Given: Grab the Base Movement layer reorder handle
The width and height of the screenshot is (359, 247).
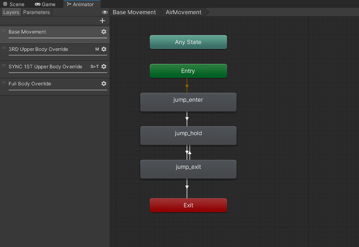Looking at the screenshot, I should tap(4, 31).
